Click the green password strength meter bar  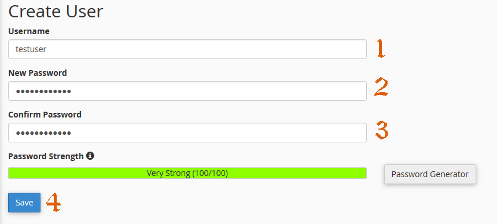pyautogui.click(x=187, y=173)
